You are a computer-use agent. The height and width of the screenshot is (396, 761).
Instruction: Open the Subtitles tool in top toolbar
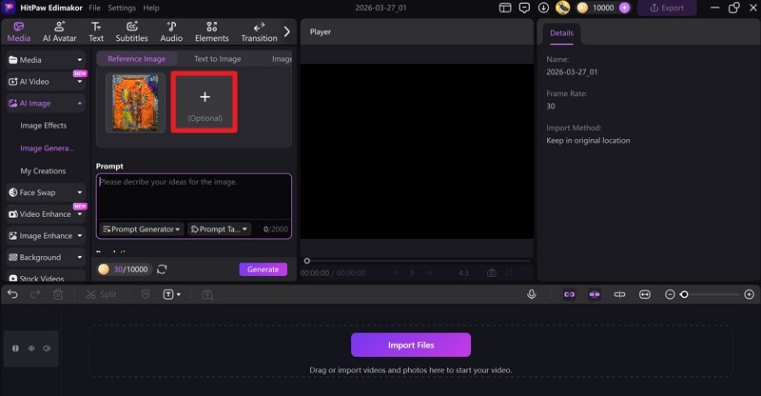(131, 31)
